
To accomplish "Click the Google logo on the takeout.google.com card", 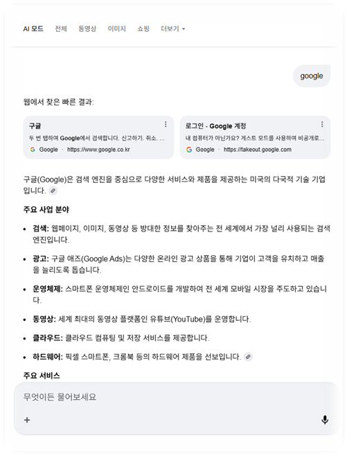I will 189,150.
